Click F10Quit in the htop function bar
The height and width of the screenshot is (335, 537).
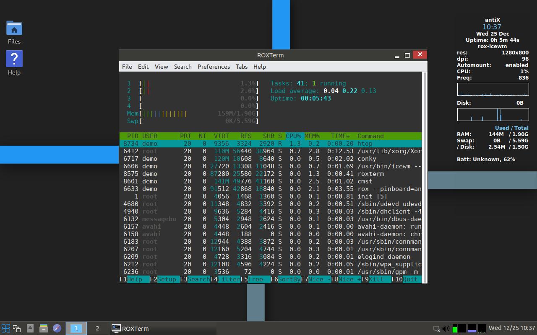[405, 279]
